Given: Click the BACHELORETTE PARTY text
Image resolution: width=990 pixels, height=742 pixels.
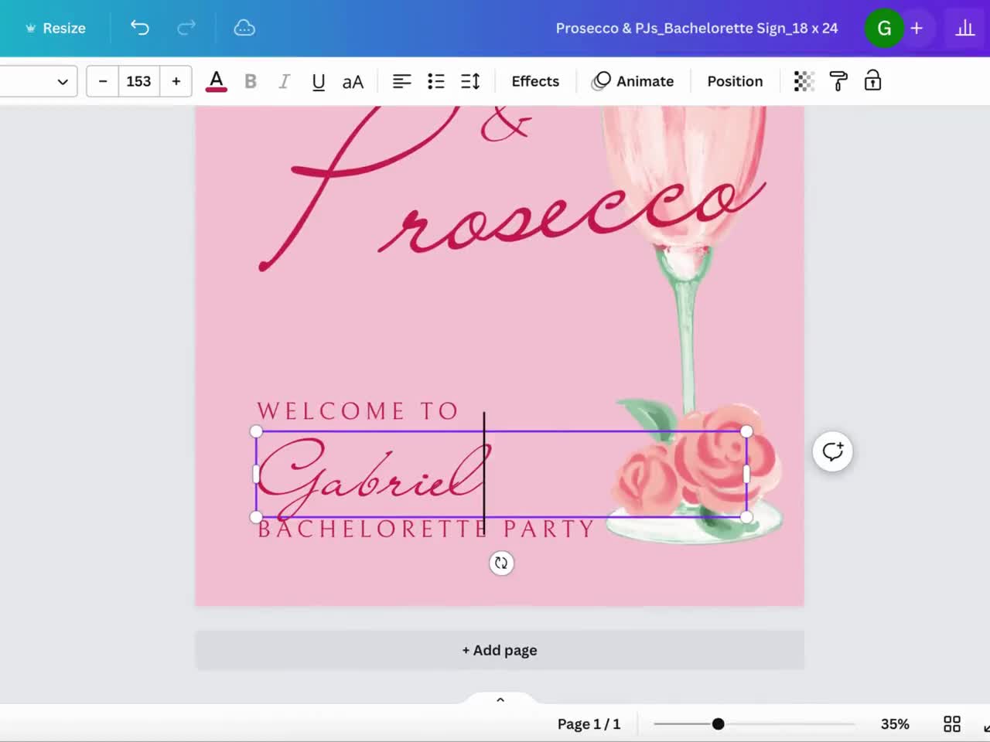Looking at the screenshot, I should coord(425,529).
